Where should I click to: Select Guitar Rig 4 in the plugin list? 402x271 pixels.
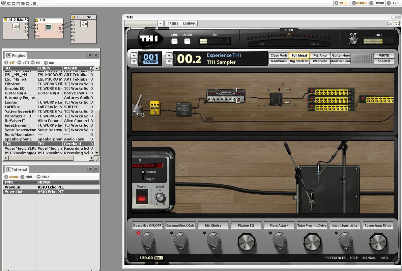[x=49, y=93]
